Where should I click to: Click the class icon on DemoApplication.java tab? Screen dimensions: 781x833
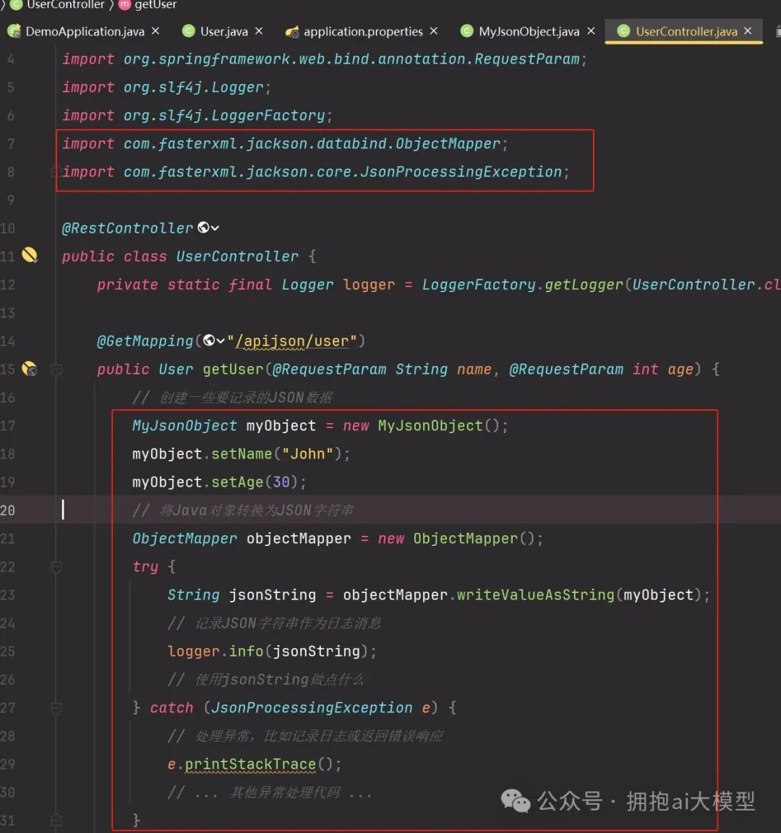14,32
